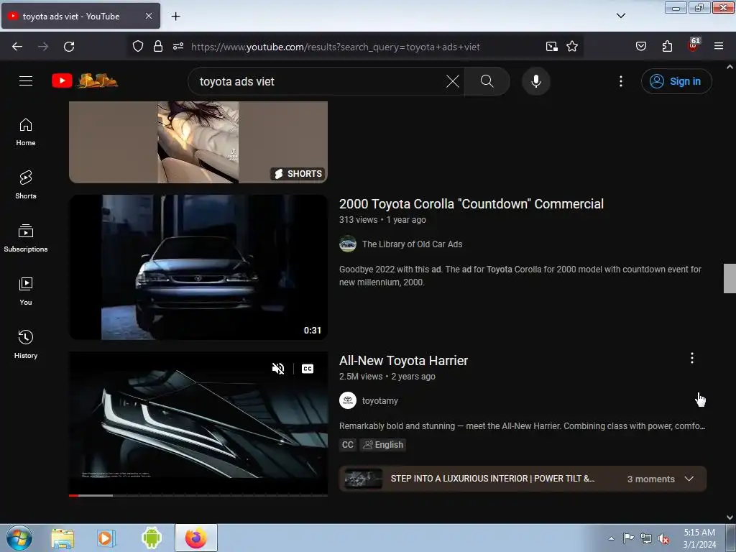
Task: Open 2000 Toyota Corolla "Countdown" Commercial title
Action: pos(471,203)
